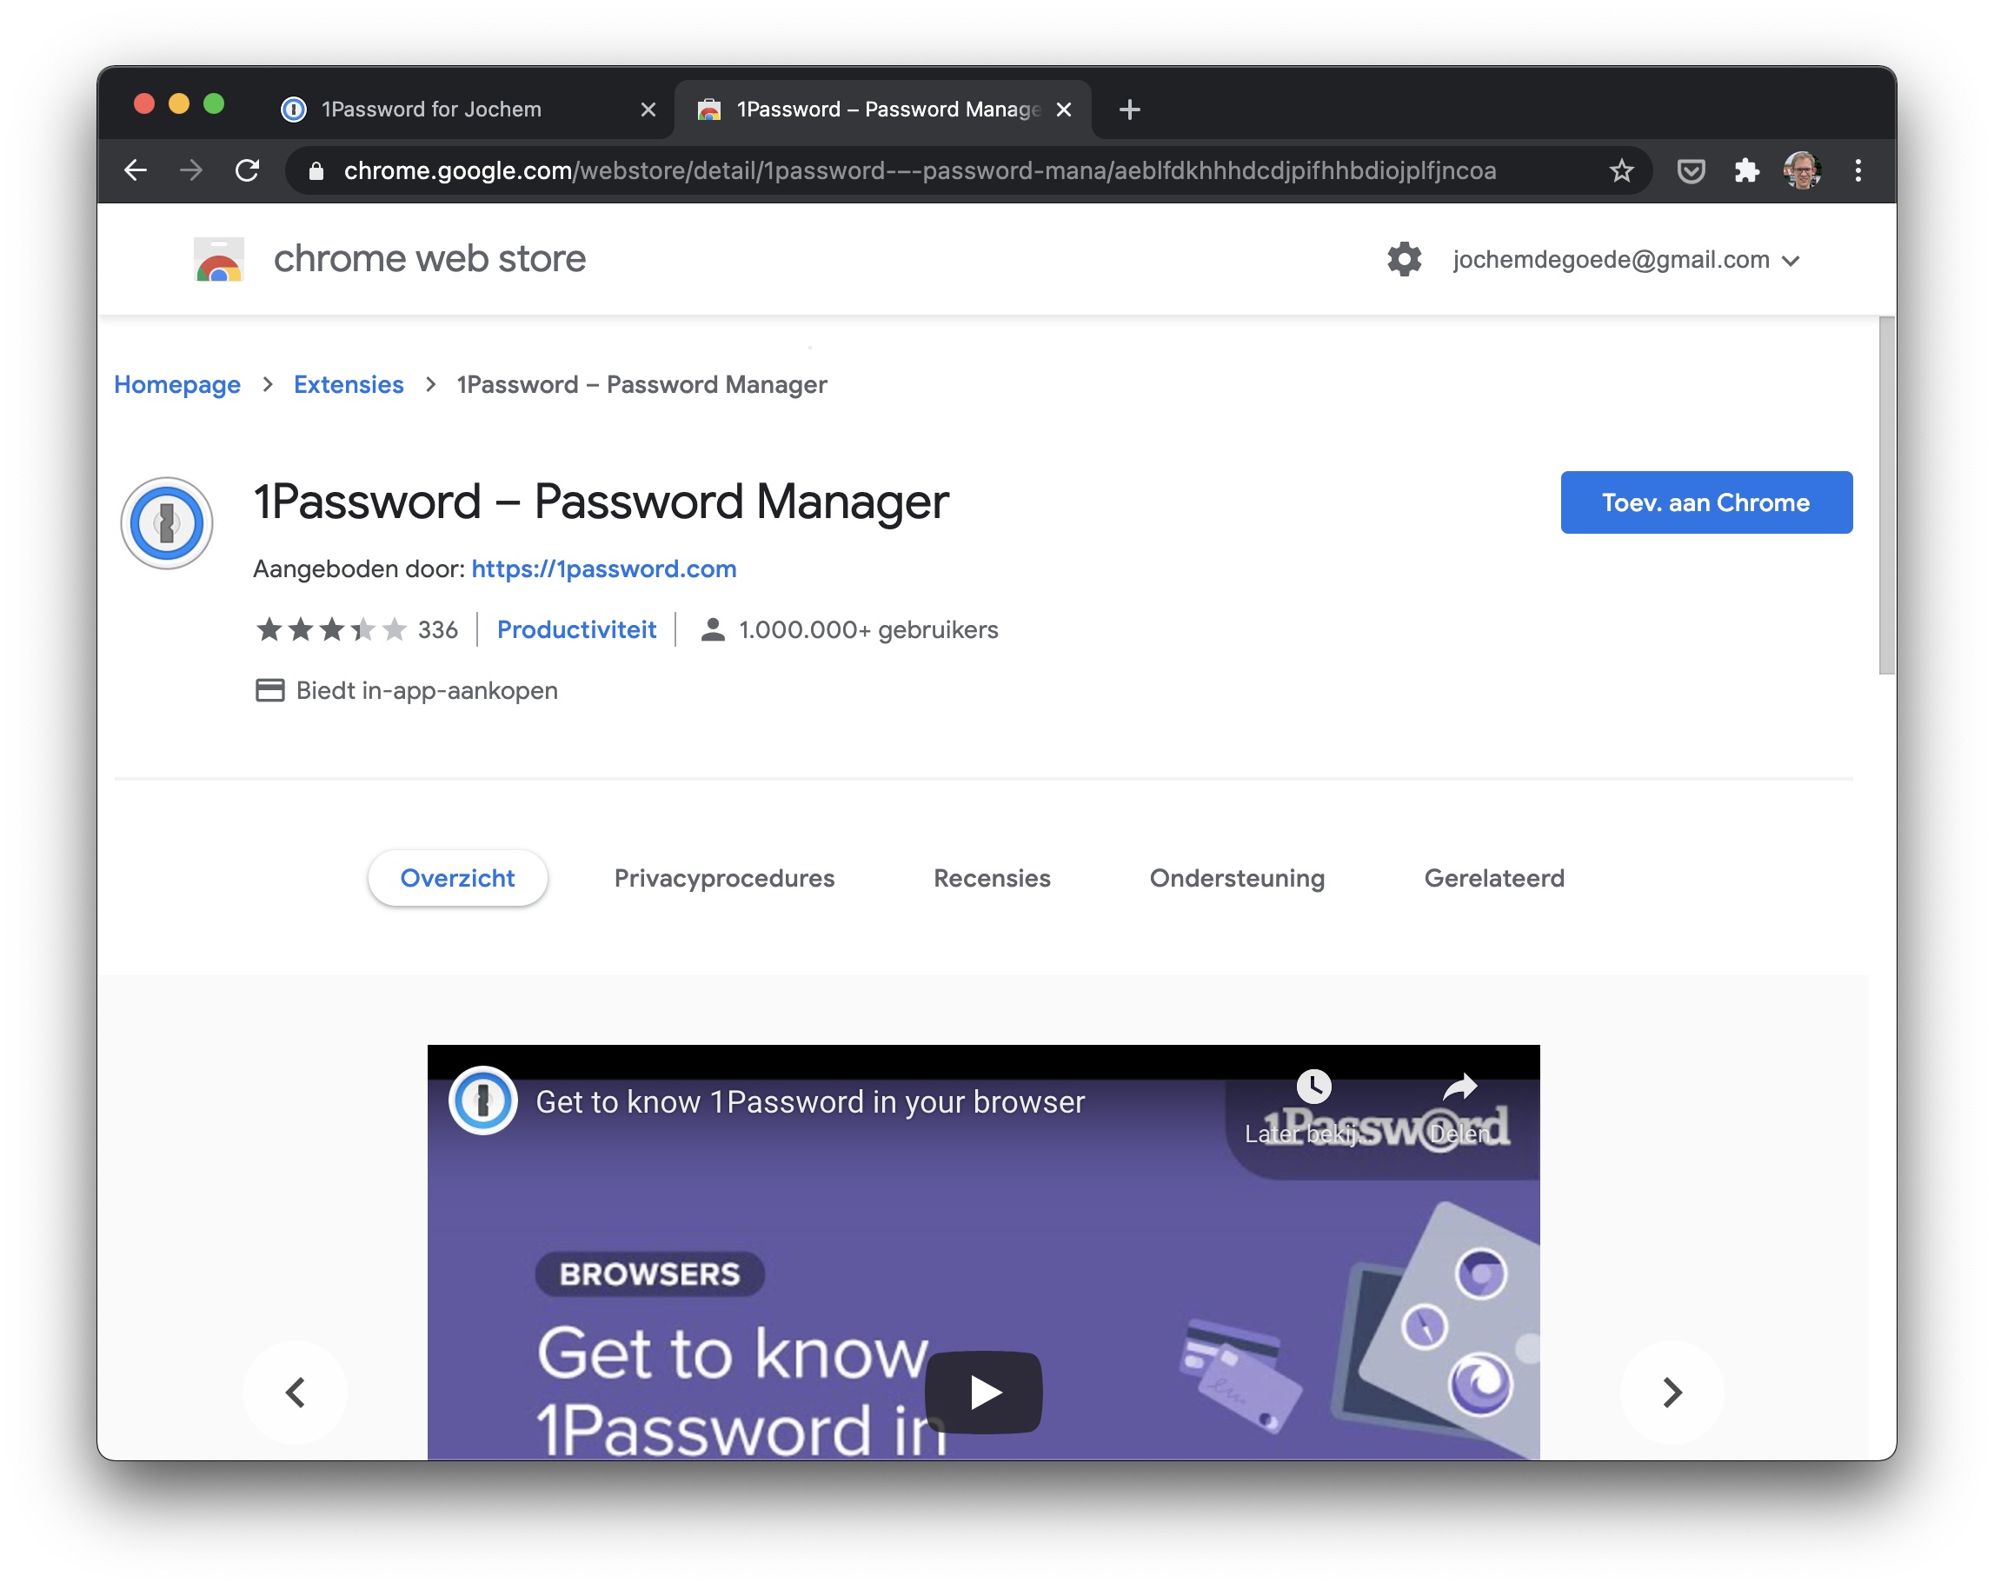This screenshot has width=1994, height=1589.
Task: Show the previous carousel slide
Action: click(295, 1392)
